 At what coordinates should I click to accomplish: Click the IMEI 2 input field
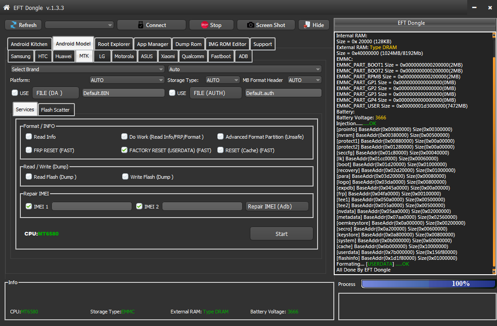tap(202, 206)
